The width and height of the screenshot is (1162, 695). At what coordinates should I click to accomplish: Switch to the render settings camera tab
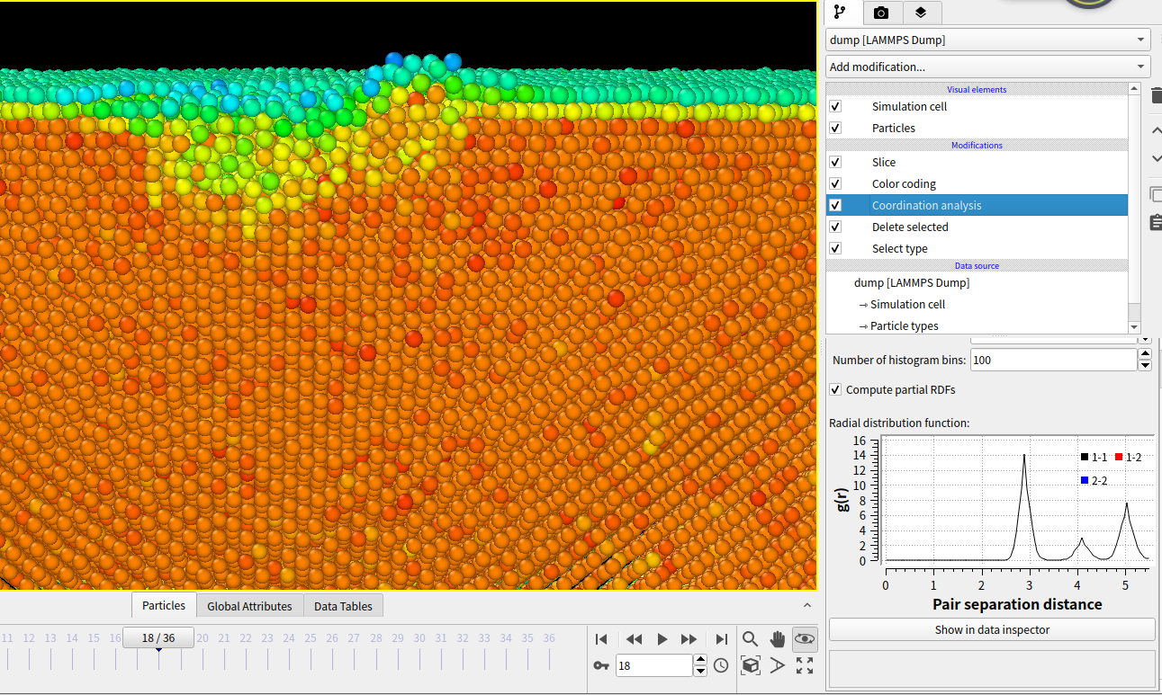pyautogui.click(x=882, y=13)
